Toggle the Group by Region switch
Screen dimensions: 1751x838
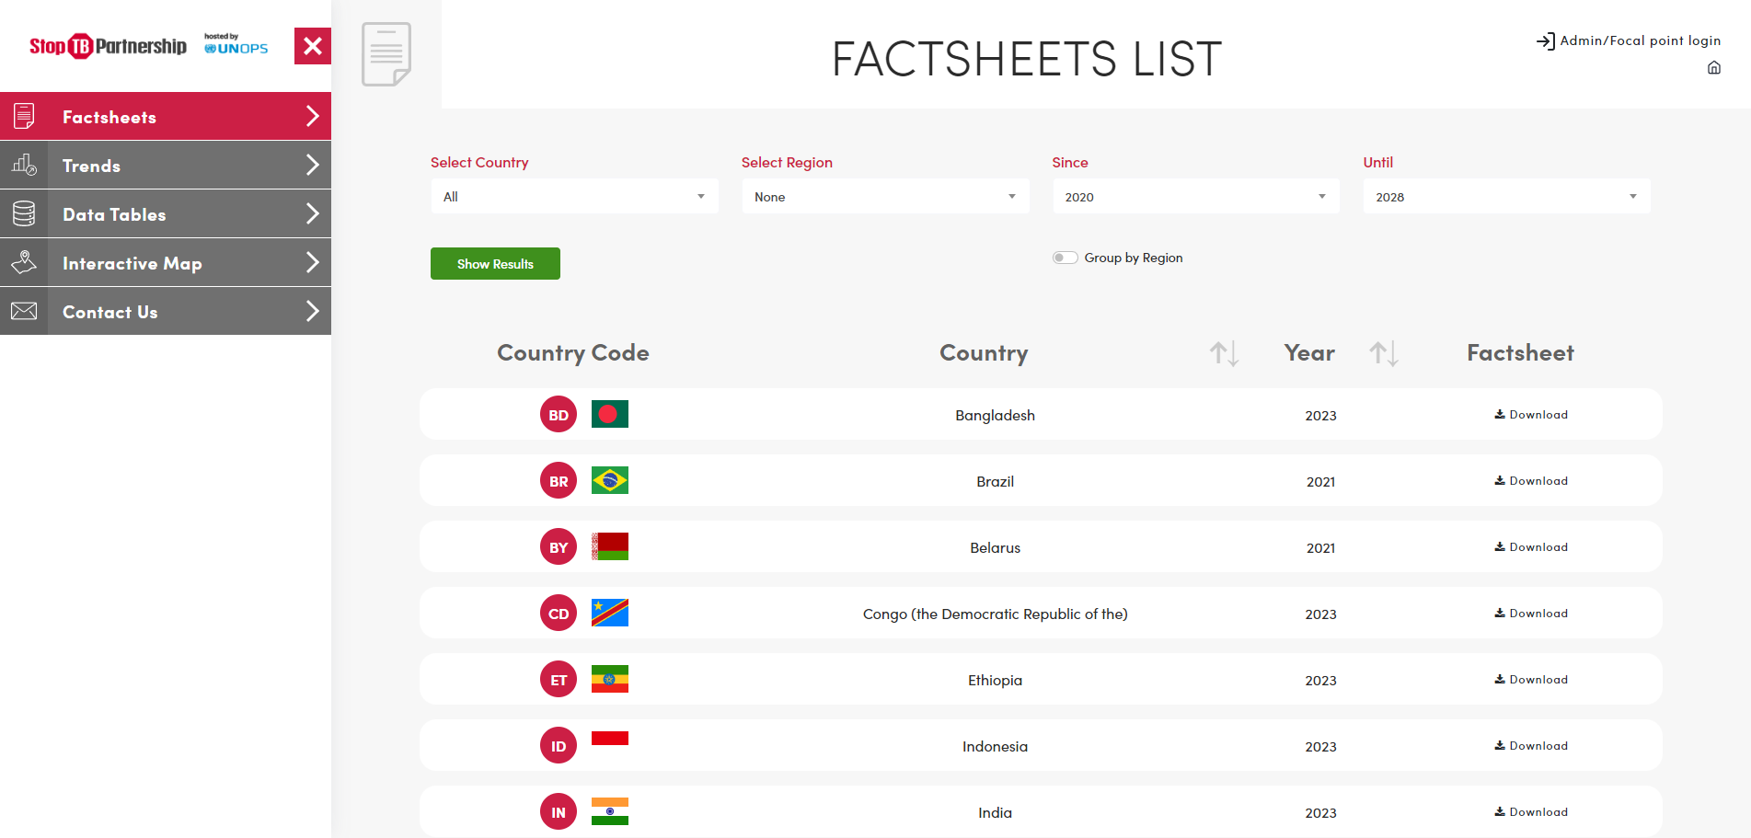(x=1065, y=258)
